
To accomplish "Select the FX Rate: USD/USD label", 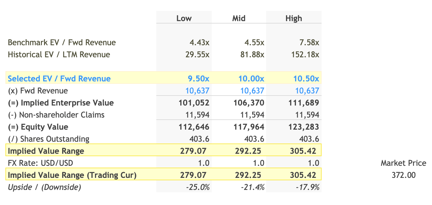I will 40,163.
